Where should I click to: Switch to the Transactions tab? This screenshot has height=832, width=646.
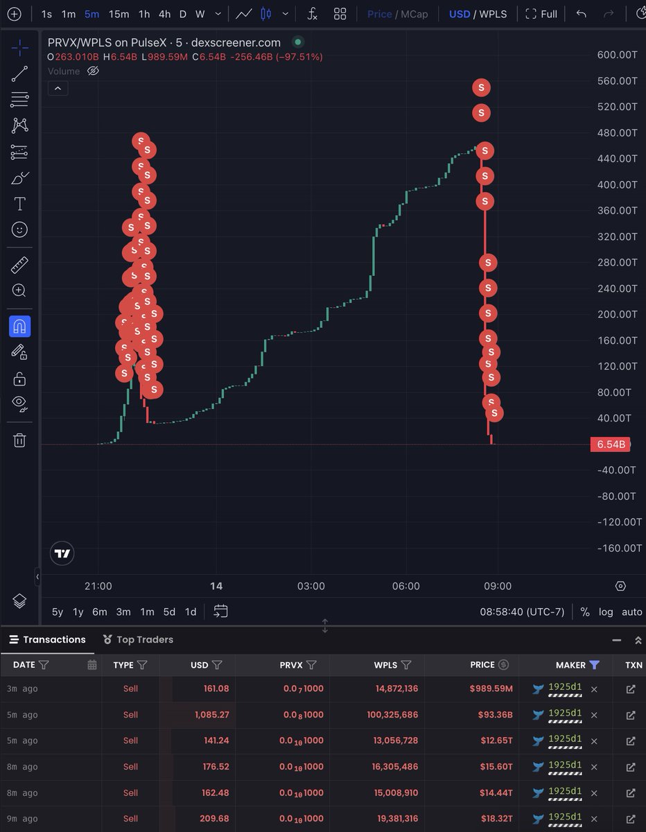coord(47,639)
